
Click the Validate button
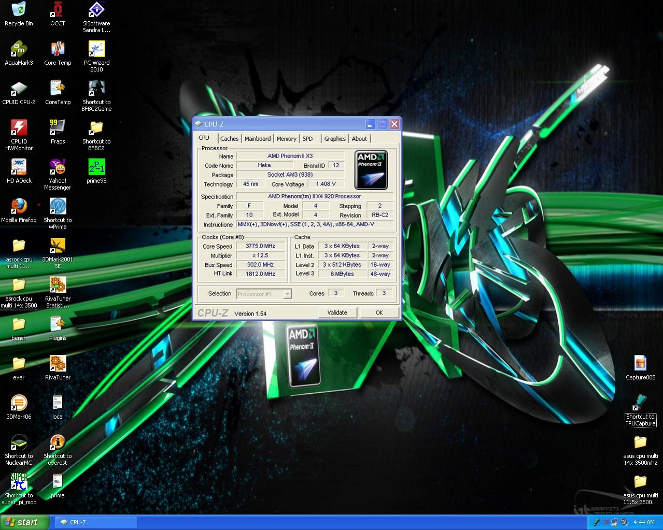[x=337, y=312]
